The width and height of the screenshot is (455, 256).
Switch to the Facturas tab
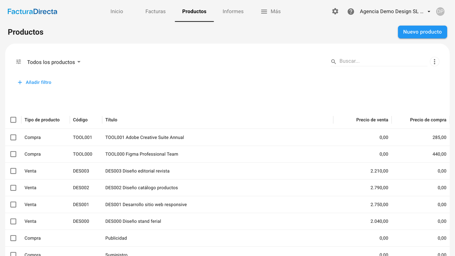(x=155, y=11)
